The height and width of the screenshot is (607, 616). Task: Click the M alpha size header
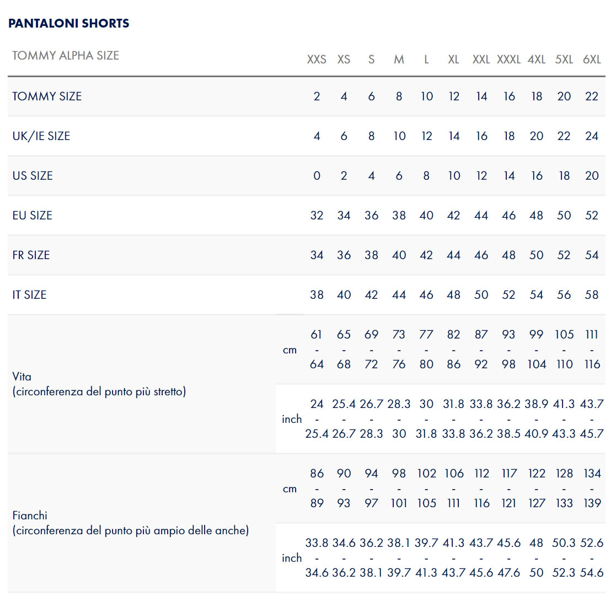pyautogui.click(x=399, y=60)
